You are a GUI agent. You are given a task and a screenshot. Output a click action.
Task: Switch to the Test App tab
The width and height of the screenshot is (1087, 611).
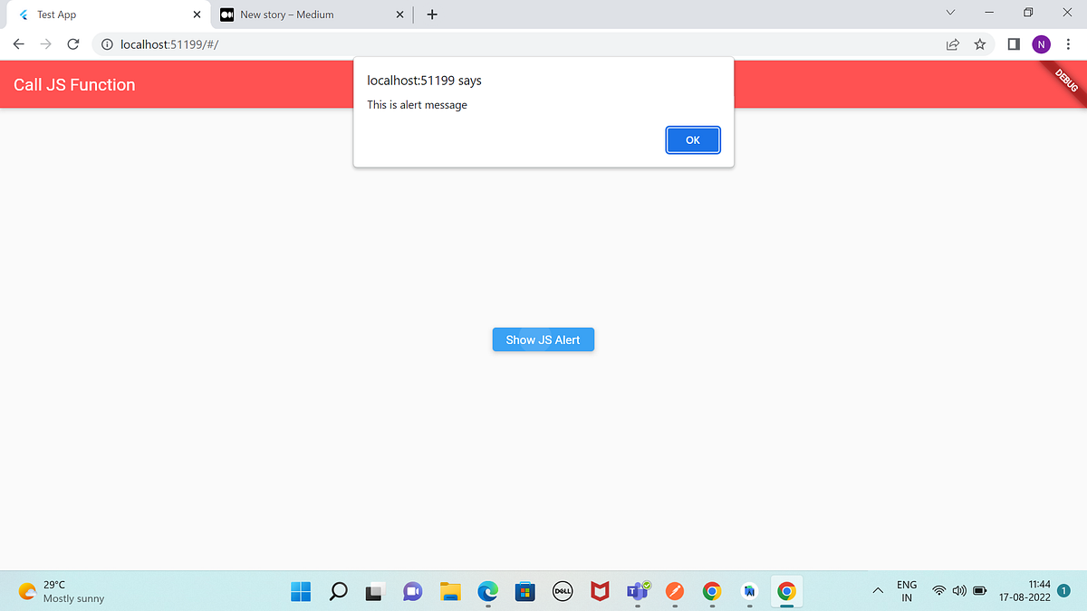[x=100, y=14]
